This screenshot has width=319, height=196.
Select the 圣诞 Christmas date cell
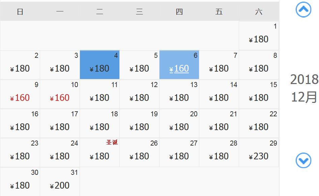click(99, 153)
